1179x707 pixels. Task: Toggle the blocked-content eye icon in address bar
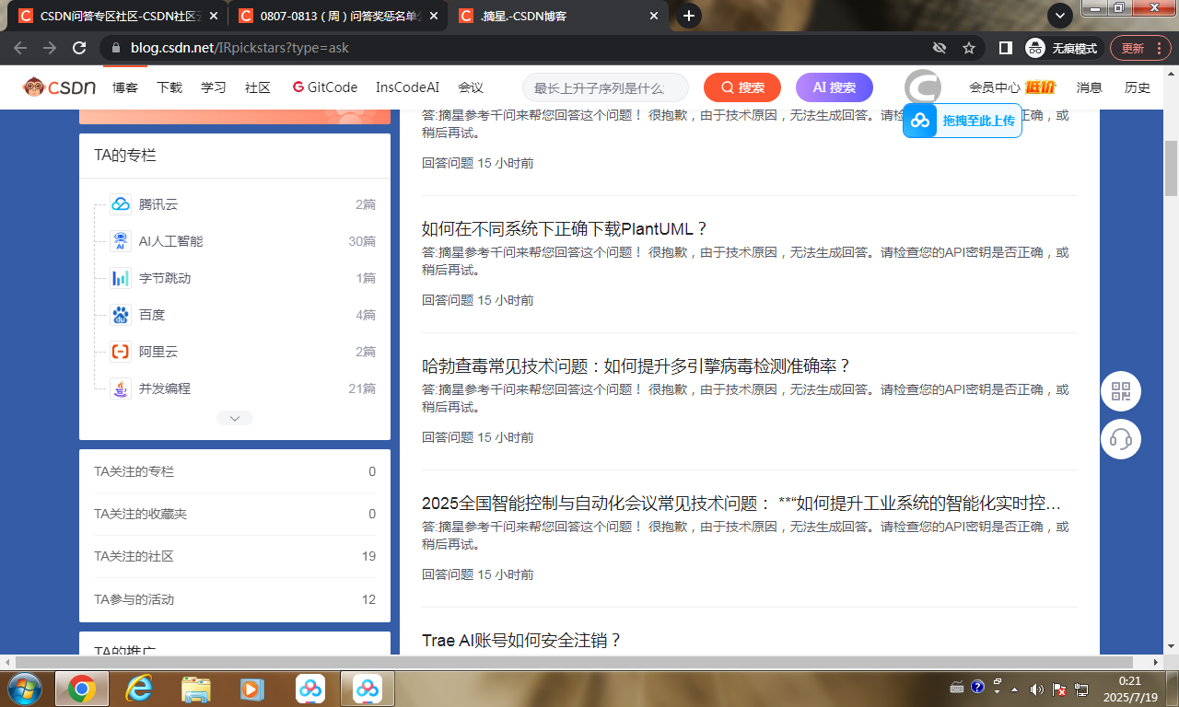coord(940,47)
